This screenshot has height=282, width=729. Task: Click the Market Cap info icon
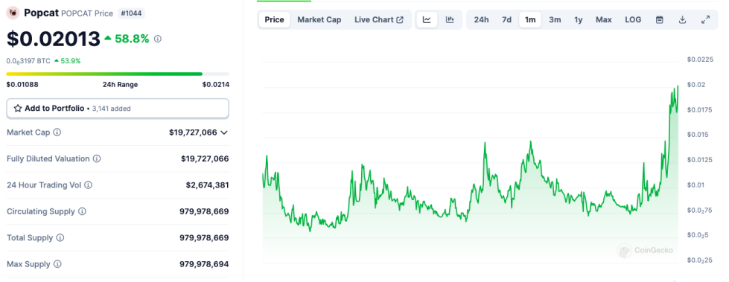pyautogui.click(x=57, y=132)
